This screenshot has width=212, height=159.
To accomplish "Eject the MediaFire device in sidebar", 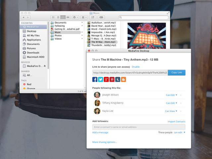I will [45, 66].
